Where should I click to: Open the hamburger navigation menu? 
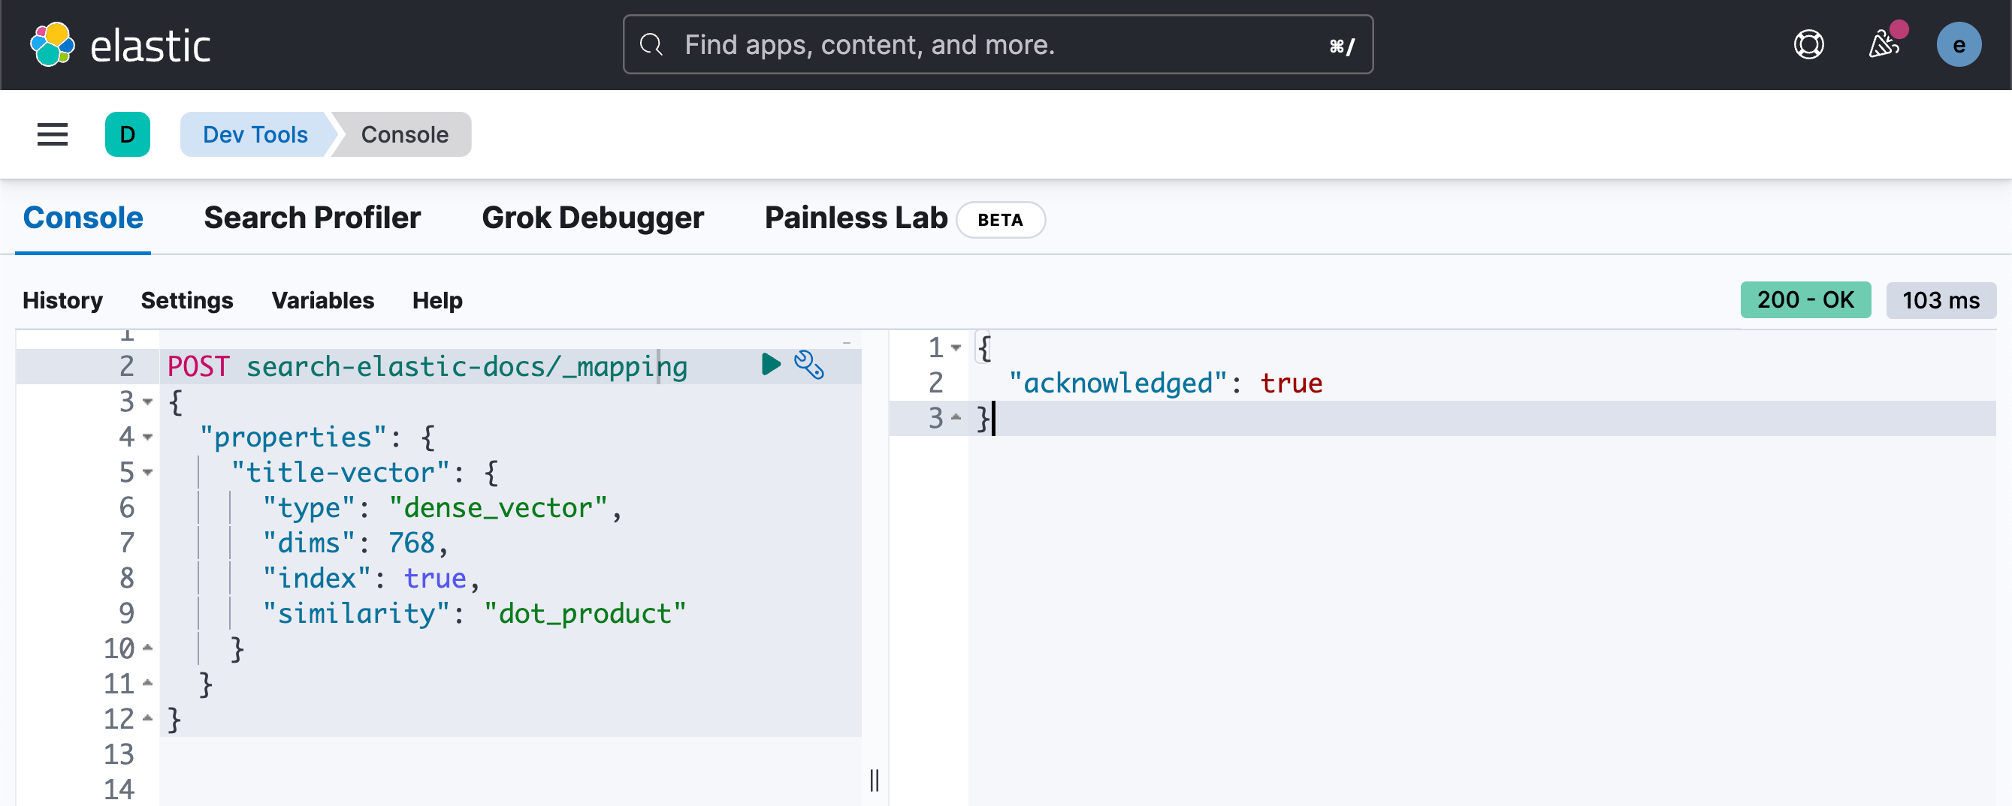click(x=53, y=134)
